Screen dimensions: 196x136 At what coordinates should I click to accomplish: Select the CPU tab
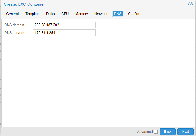pos(65,14)
